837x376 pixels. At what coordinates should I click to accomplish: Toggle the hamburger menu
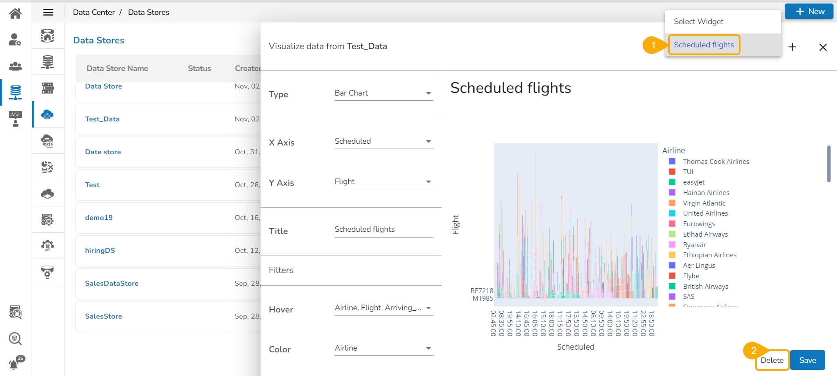(48, 12)
